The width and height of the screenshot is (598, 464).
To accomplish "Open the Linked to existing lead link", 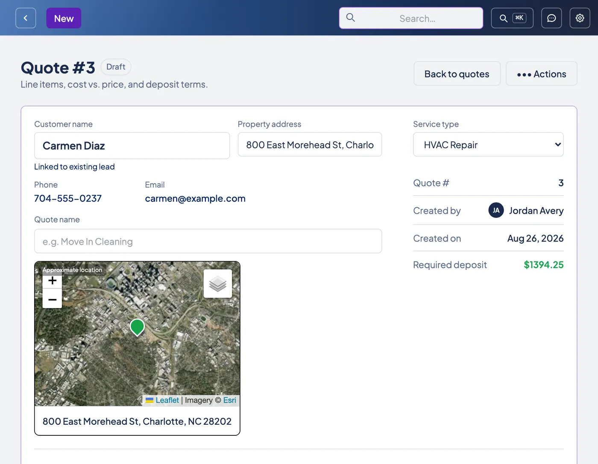I will [74, 167].
